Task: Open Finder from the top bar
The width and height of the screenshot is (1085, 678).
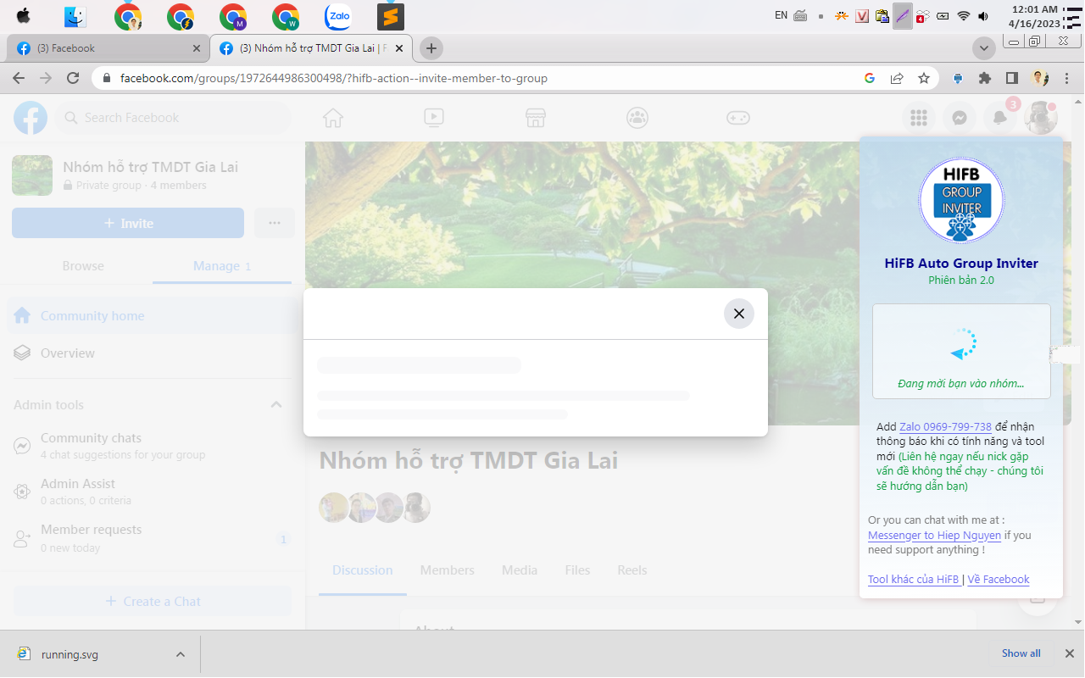Action: [75, 16]
